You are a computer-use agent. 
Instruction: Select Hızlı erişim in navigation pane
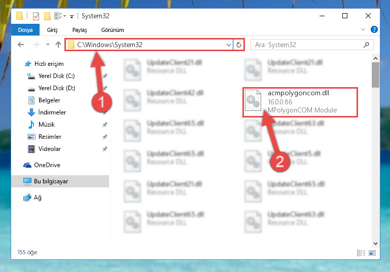click(44, 64)
